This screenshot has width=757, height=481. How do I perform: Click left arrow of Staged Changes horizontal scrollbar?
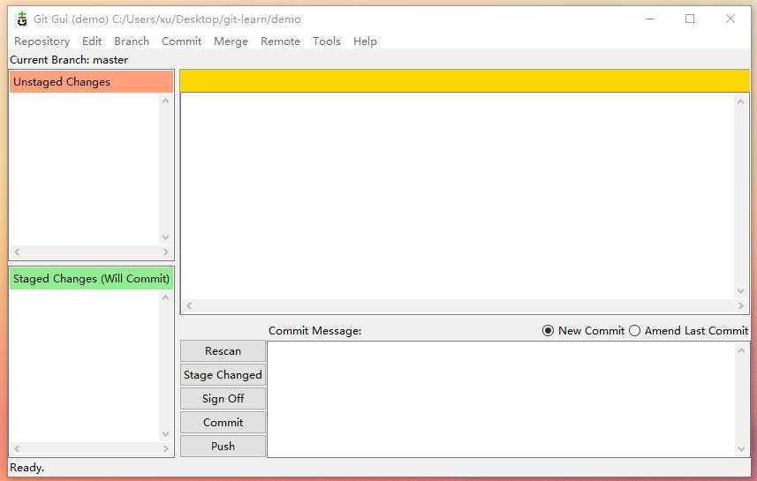17,448
